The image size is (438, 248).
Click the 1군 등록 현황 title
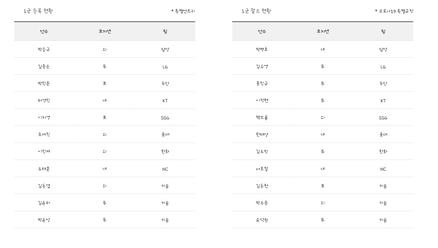point(38,11)
